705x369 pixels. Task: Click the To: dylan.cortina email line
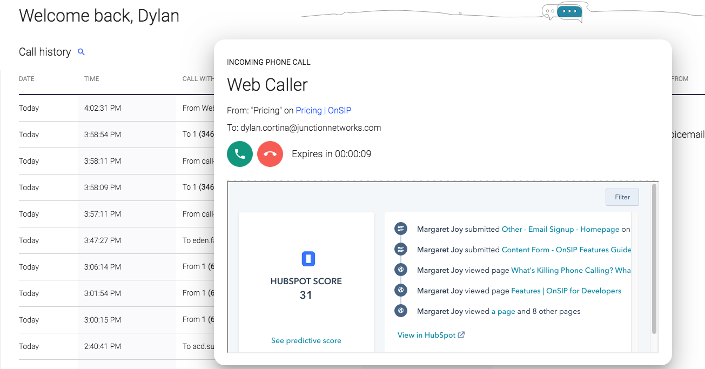[304, 128]
